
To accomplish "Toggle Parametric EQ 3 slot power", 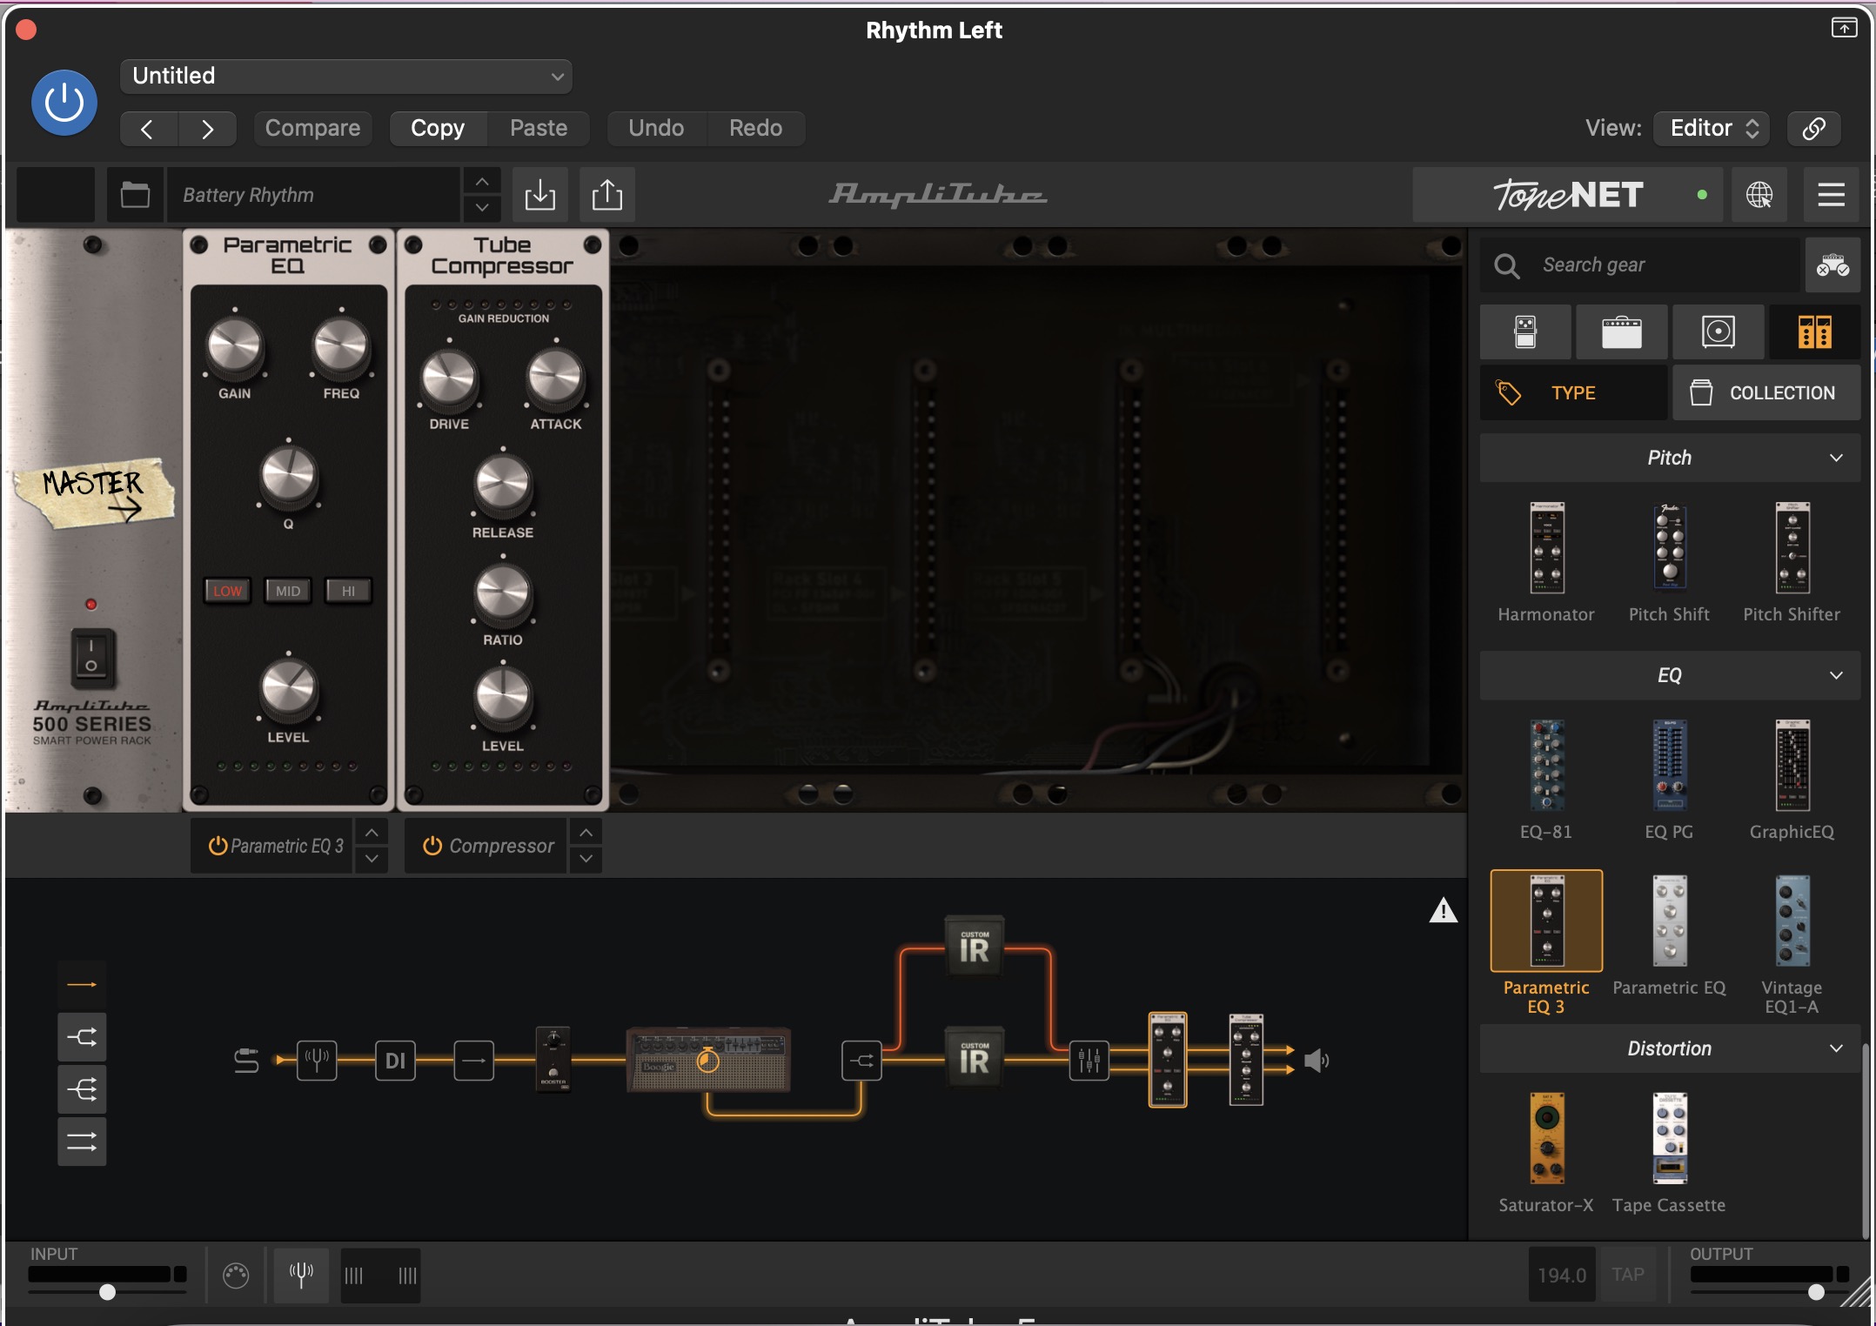I will (x=218, y=846).
